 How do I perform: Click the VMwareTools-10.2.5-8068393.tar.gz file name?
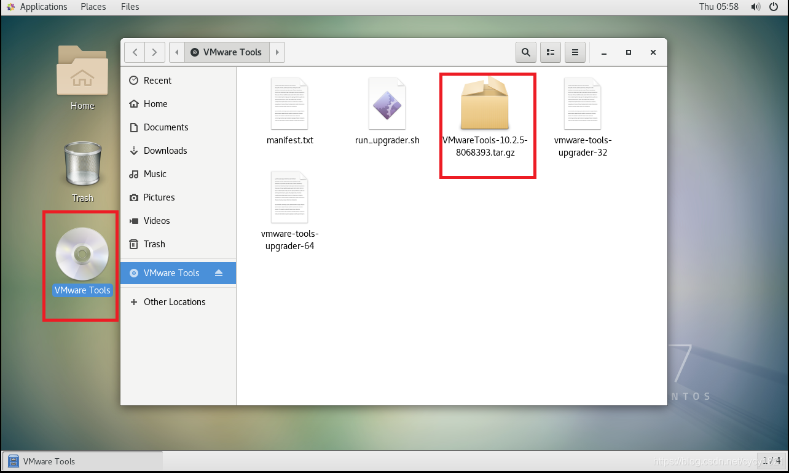tap(485, 146)
